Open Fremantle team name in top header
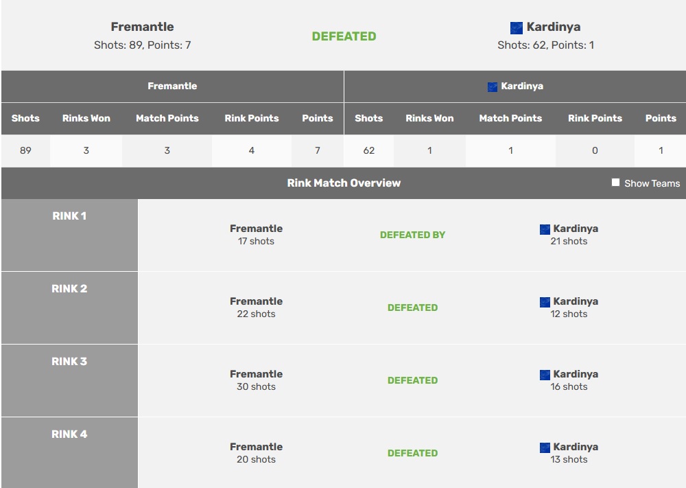Image resolution: width=686 pixels, height=488 pixels. [142, 27]
